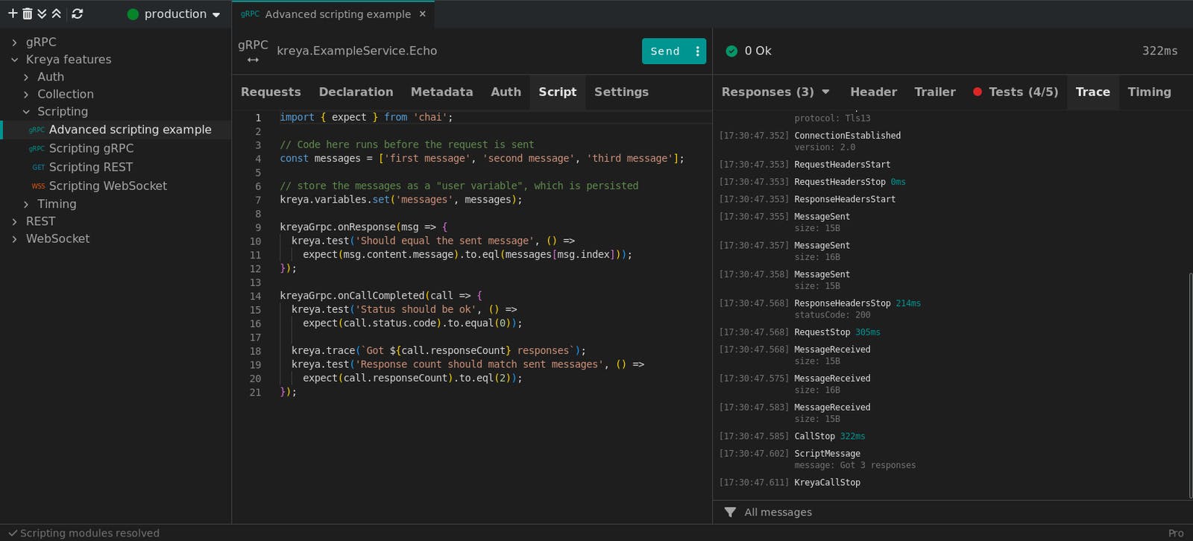
Task: Expand the REST folder chevron
Action: pyautogui.click(x=14, y=221)
